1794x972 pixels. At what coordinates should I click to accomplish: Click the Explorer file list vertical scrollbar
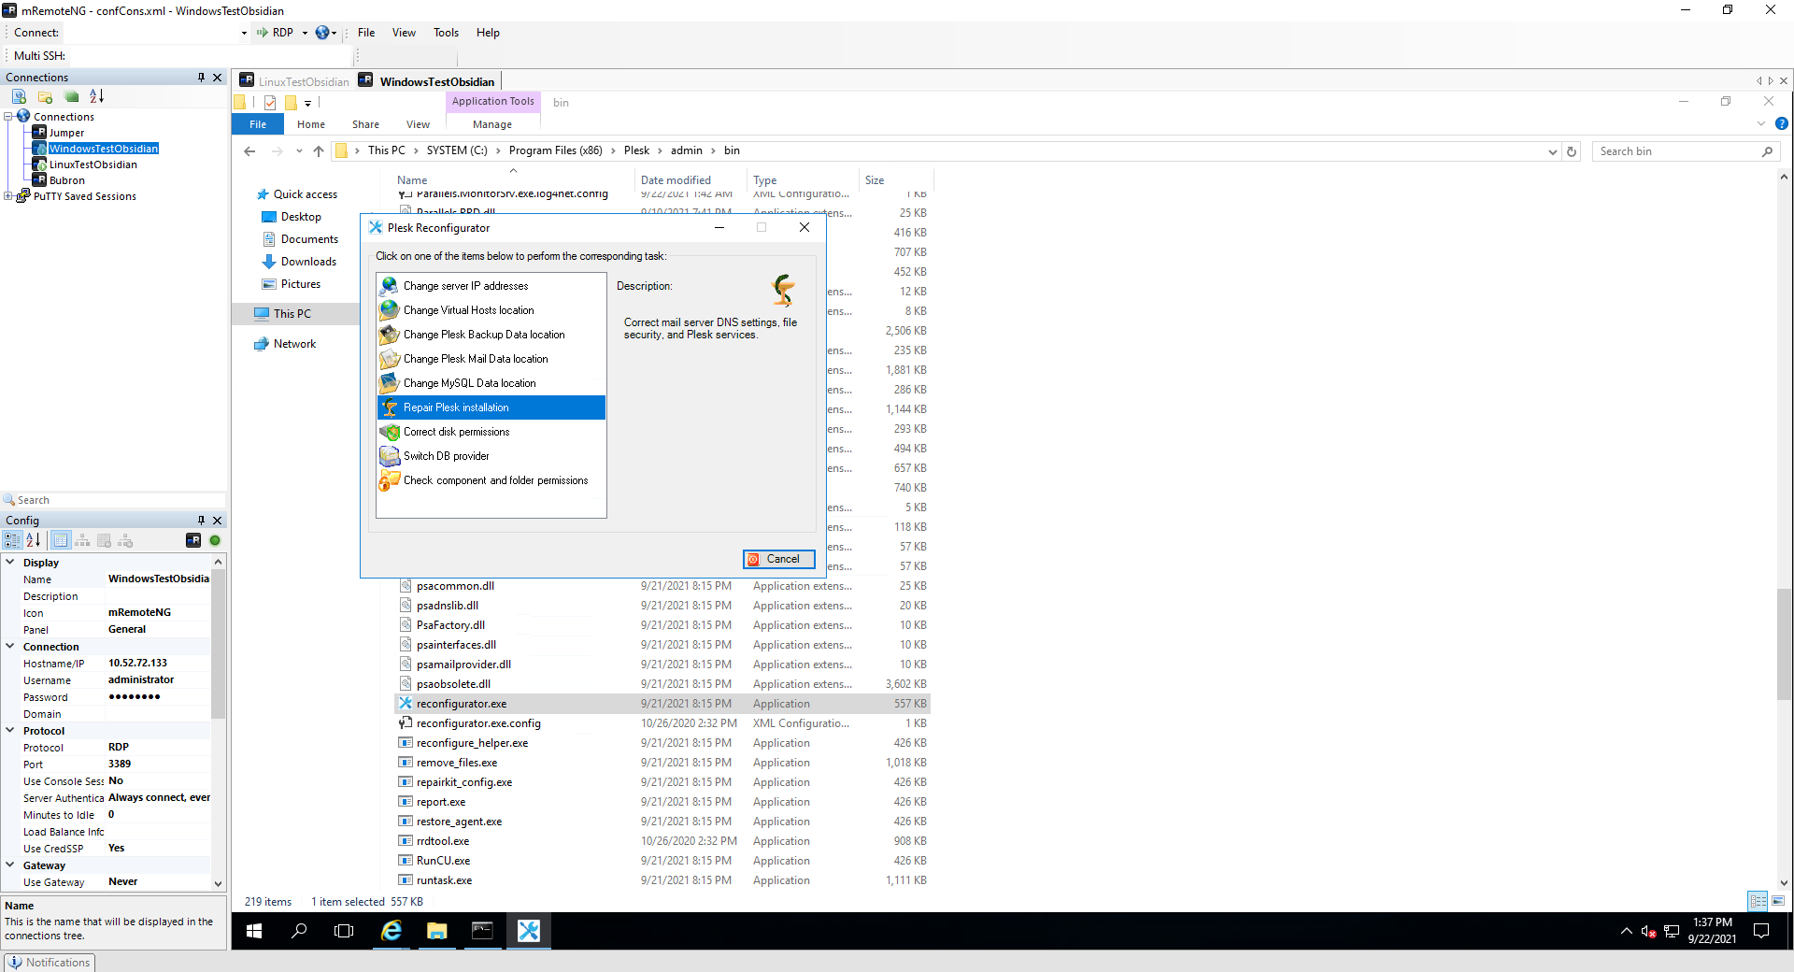coord(1784,645)
